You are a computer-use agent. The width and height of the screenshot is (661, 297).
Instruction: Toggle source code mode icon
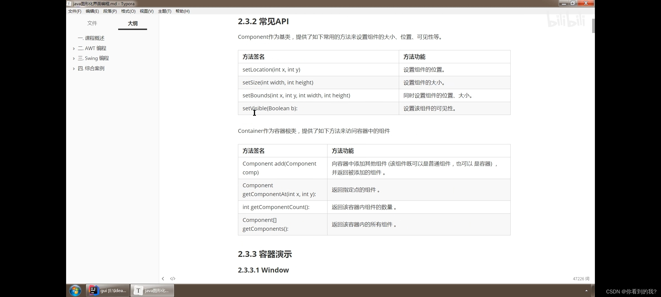(x=173, y=279)
